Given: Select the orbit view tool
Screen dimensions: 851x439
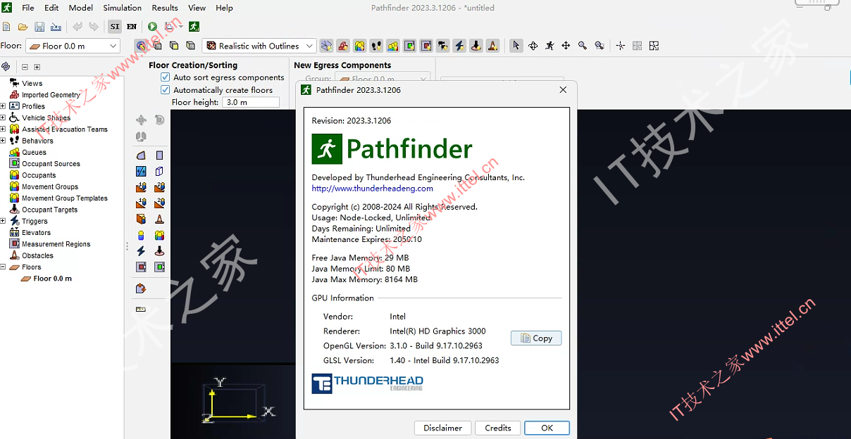Looking at the screenshot, I should [x=533, y=46].
